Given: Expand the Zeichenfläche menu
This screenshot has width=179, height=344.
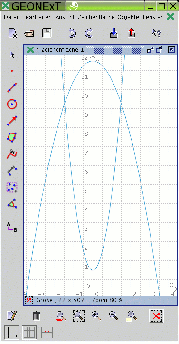Looking at the screenshot, I should pyautogui.click(x=96, y=17).
